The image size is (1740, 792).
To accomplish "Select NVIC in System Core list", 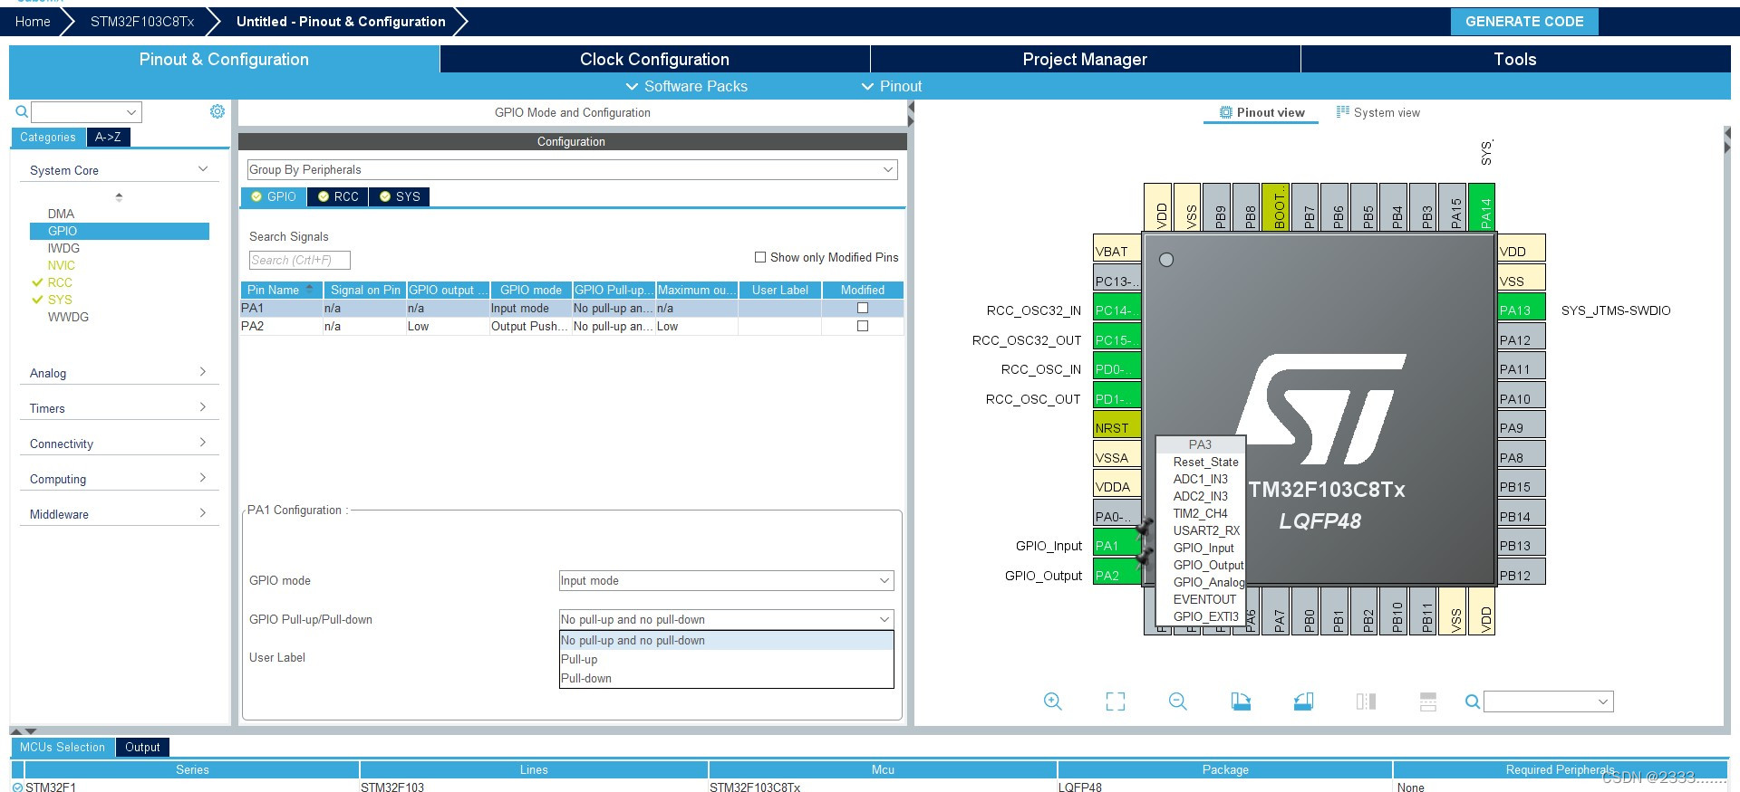I will (61, 265).
